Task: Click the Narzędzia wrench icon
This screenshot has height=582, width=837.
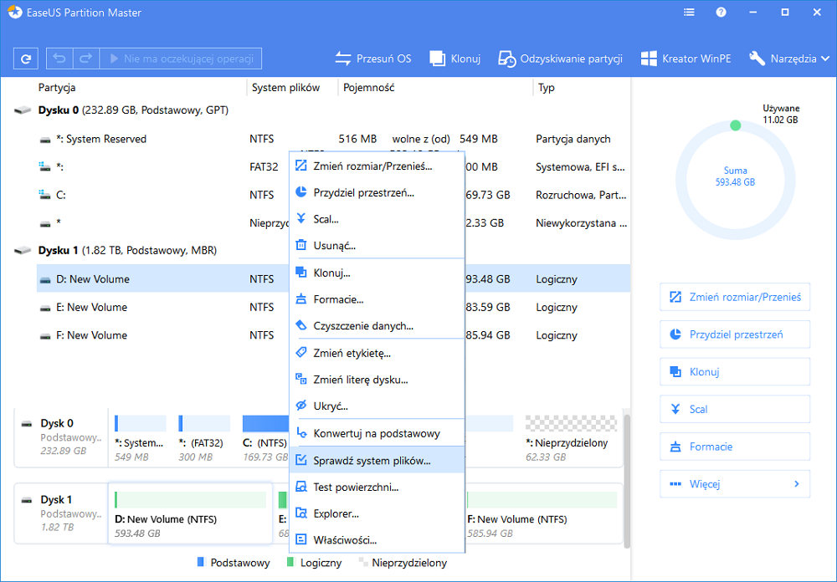Action: (x=757, y=59)
